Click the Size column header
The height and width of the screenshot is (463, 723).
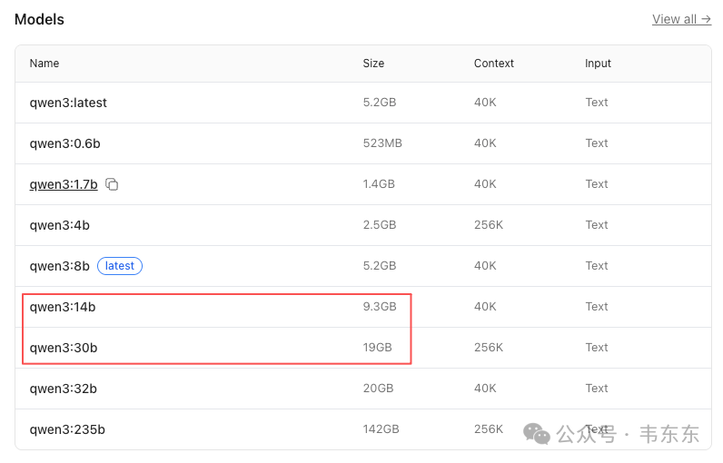pyautogui.click(x=373, y=64)
